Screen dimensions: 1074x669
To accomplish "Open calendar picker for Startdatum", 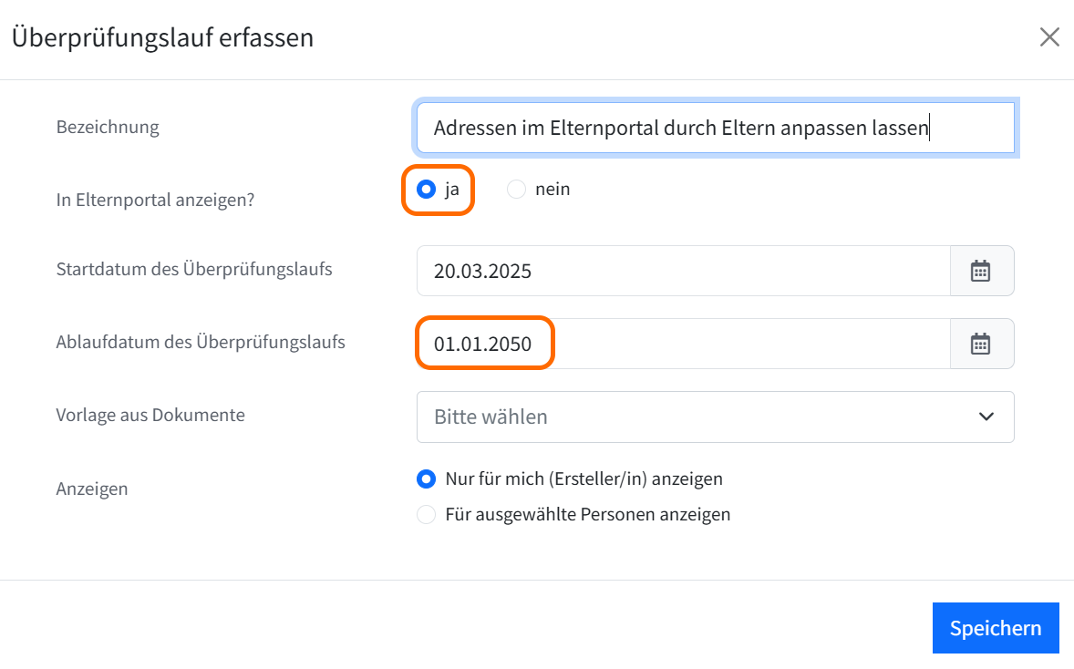I will click(x=981, y=271).
